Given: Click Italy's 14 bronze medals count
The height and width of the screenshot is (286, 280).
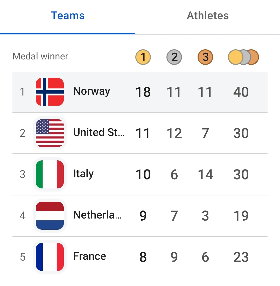Looking at the screenshot, I should click(205, 174).
